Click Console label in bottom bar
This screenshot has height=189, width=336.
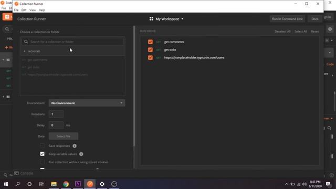[x=27, y=173]
